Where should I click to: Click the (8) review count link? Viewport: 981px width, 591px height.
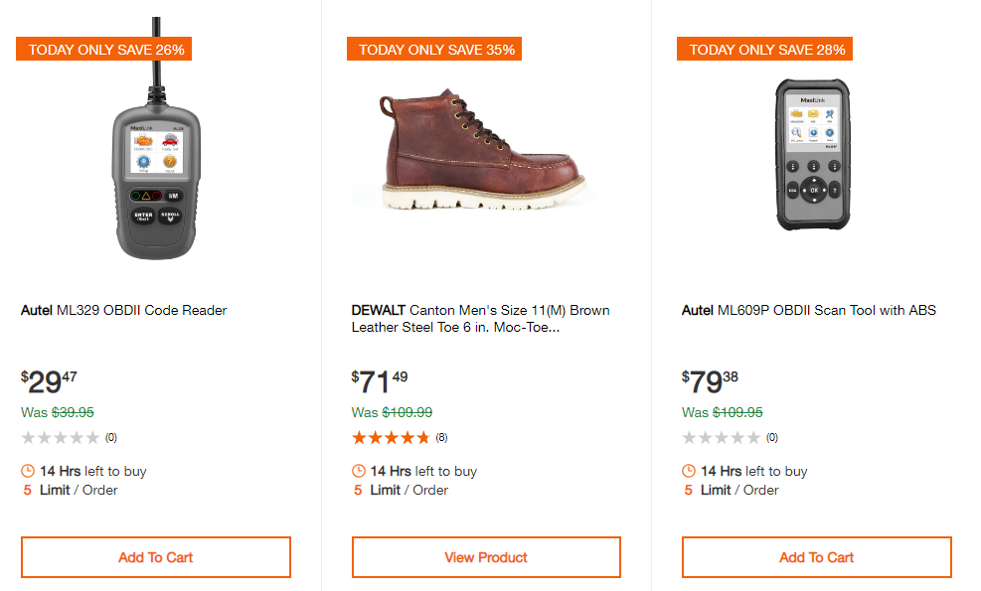click(x=441, y=437)
